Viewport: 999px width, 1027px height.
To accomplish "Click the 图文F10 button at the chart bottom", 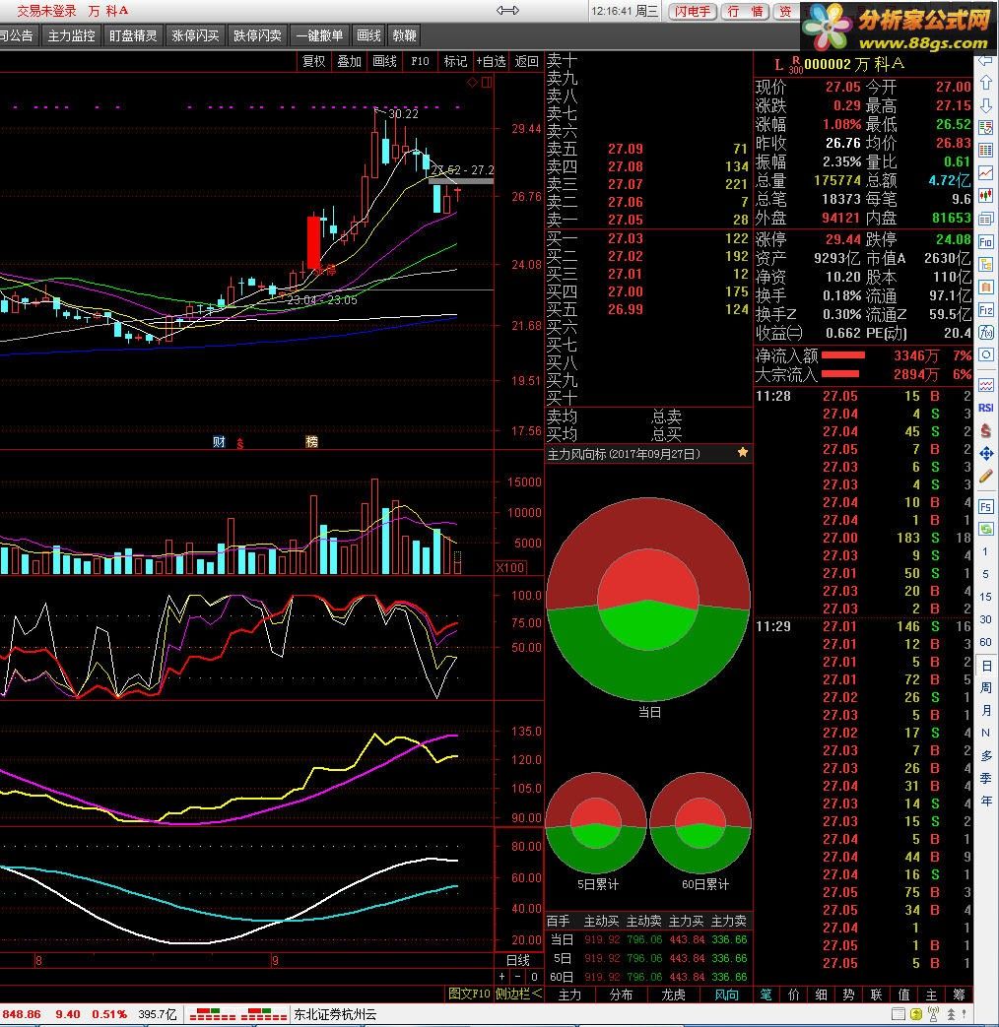I will coord(469,994).
